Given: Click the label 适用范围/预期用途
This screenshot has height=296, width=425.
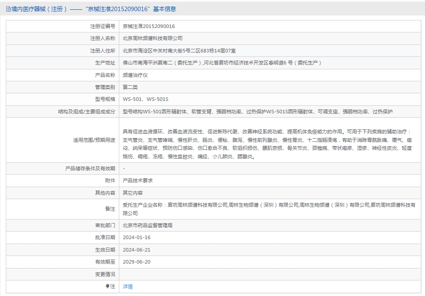Looking at the screenshot, I should 94,140.
